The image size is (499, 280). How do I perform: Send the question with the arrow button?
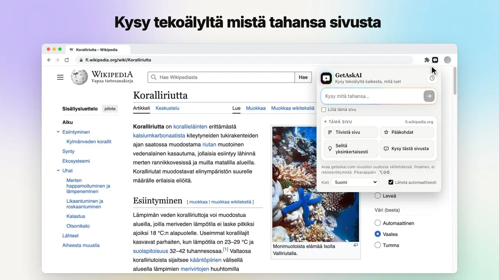coord(429,96)
